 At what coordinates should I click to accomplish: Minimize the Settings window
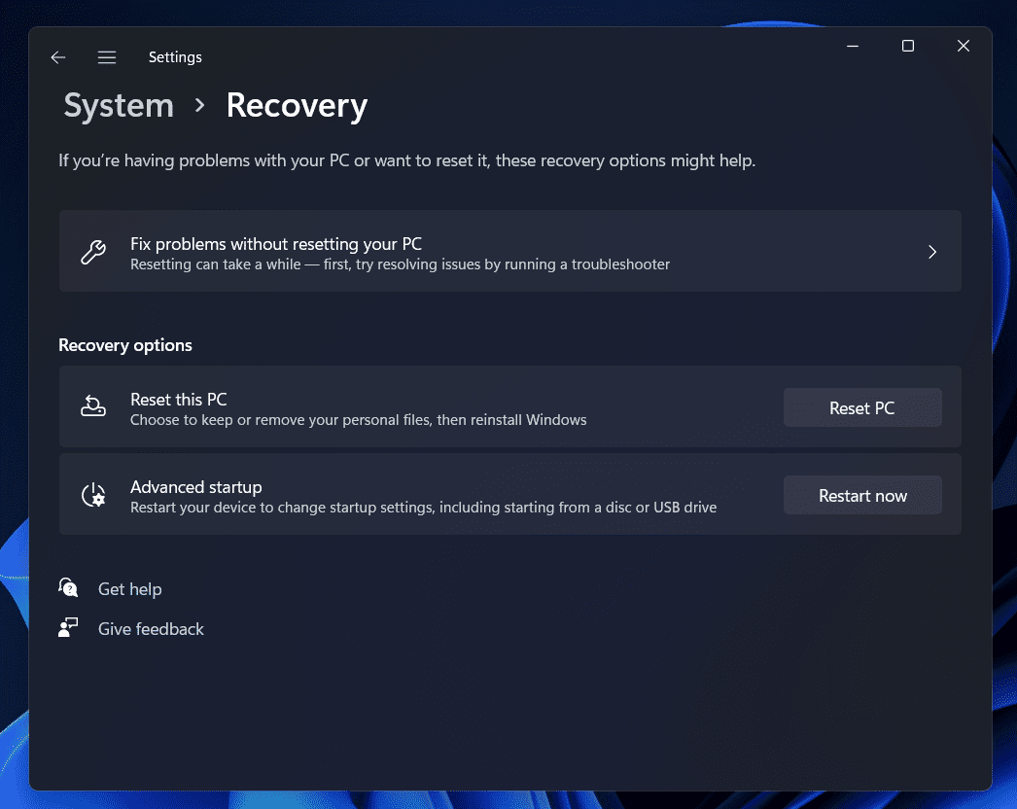(852, 46)
